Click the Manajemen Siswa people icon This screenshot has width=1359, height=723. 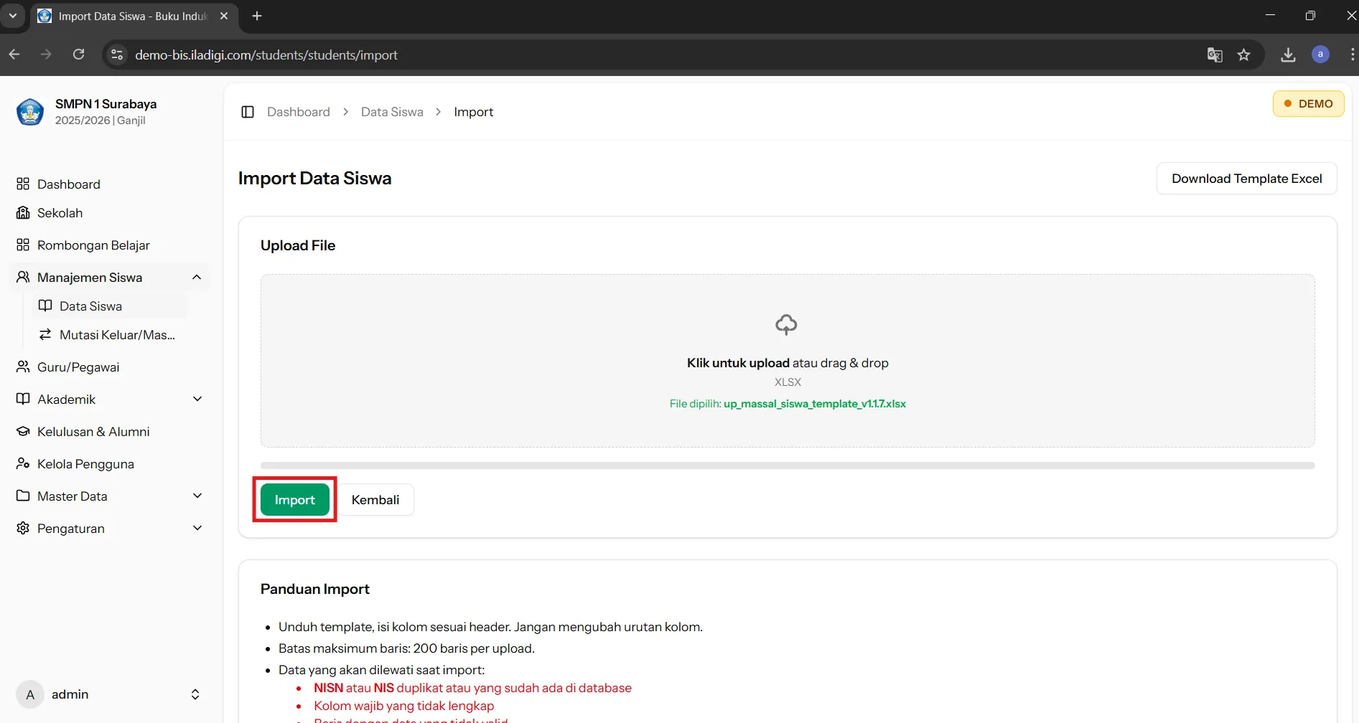[x=23, y=278]
